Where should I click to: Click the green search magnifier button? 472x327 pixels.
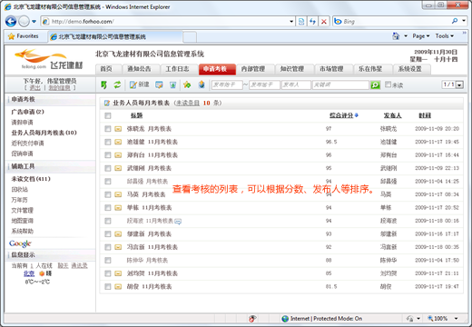click(x=375, y=85)
